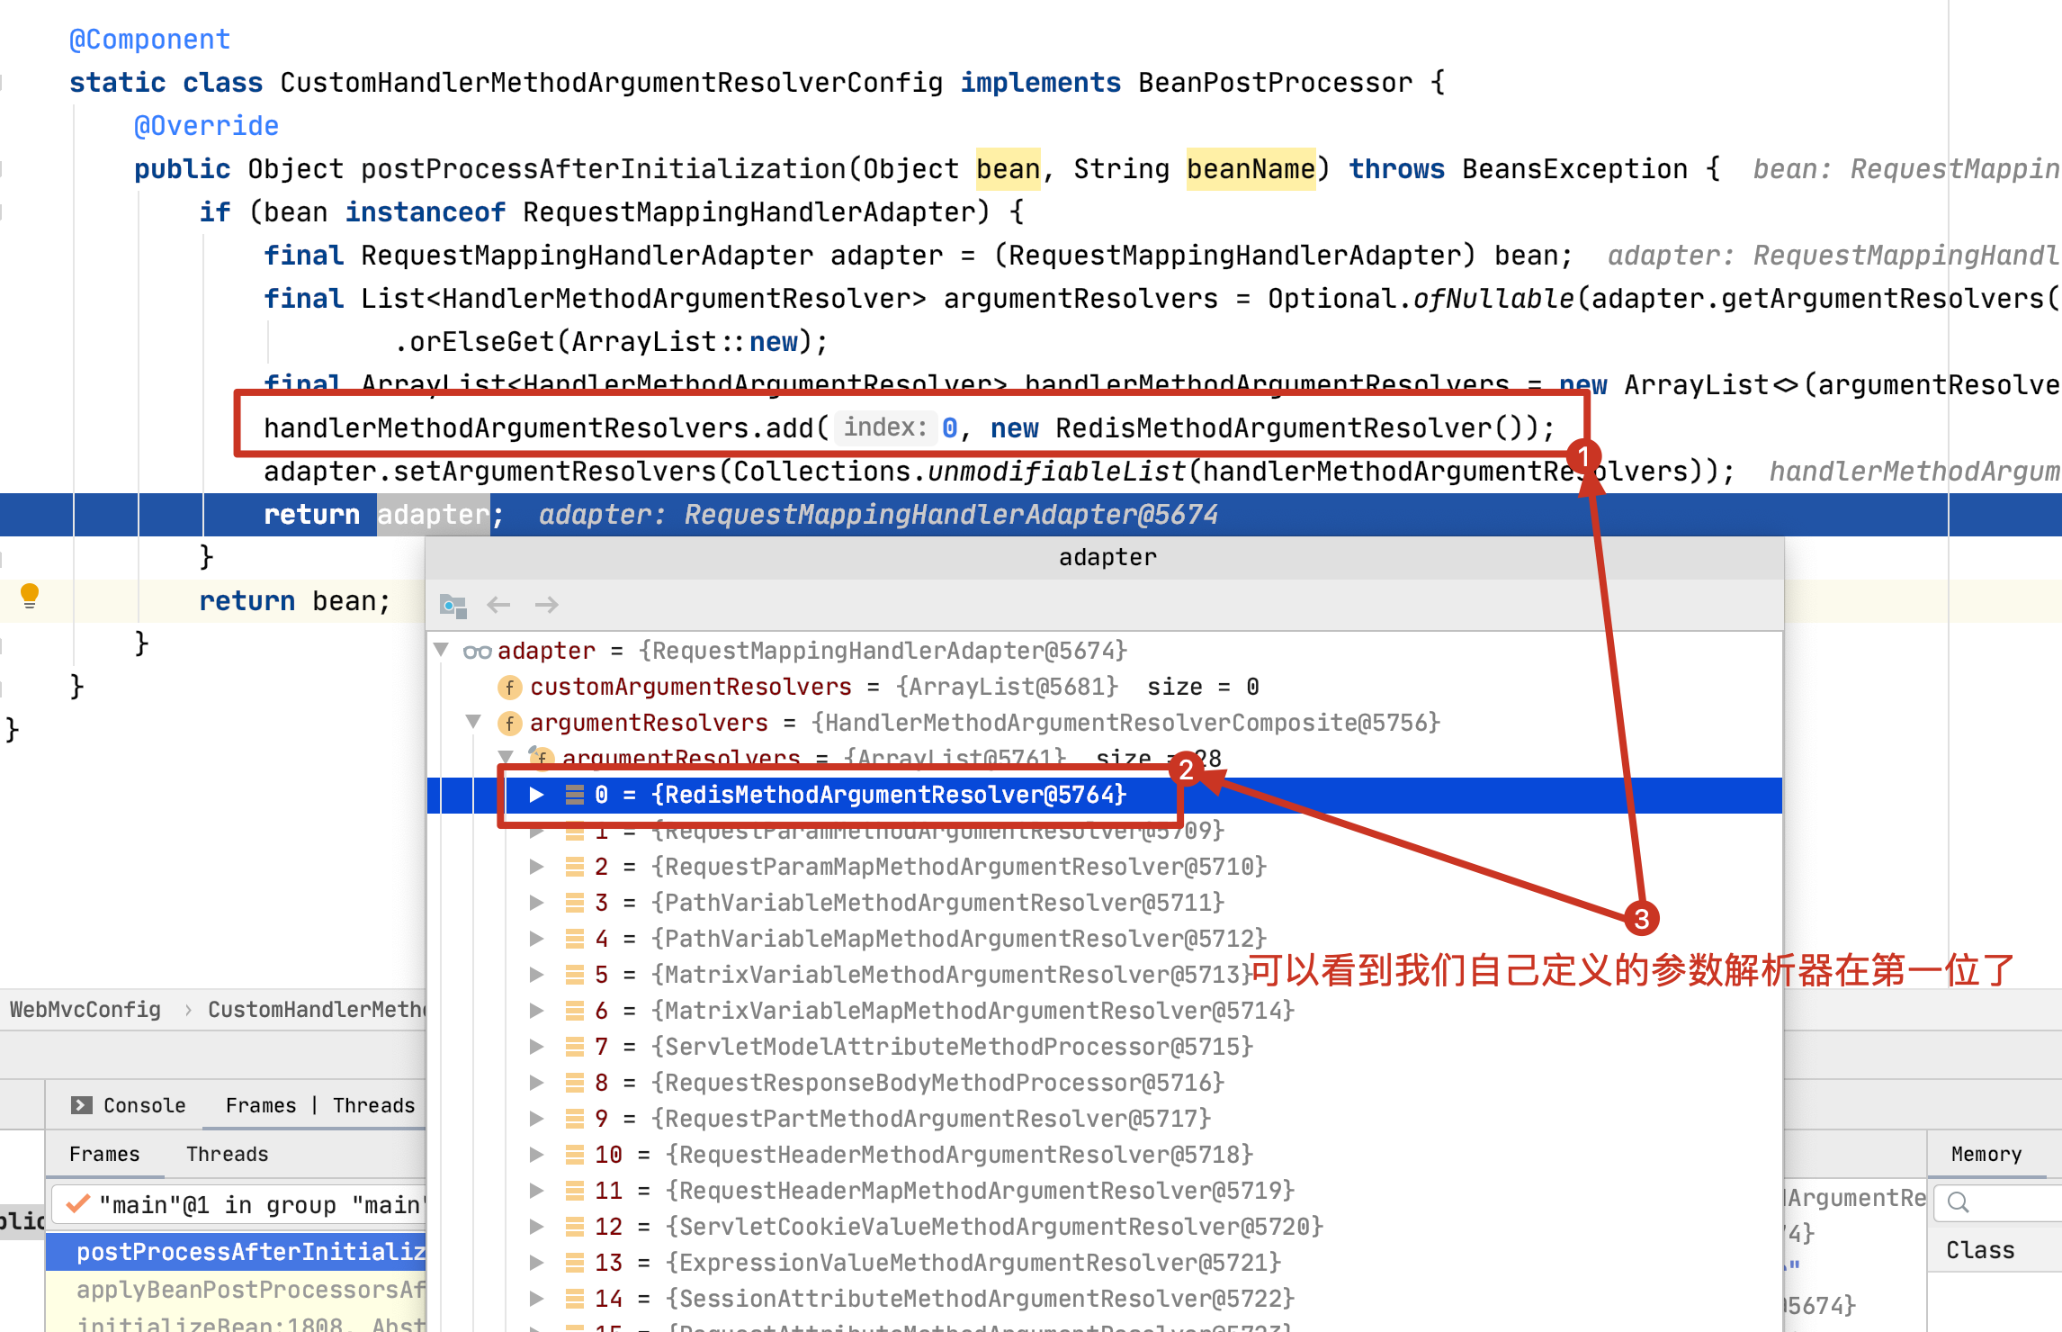This screenshot has width=2062, height=1332.
Task: Click the set-as-top-level view icon in adapter popup
Action: (x=453, y=605)
